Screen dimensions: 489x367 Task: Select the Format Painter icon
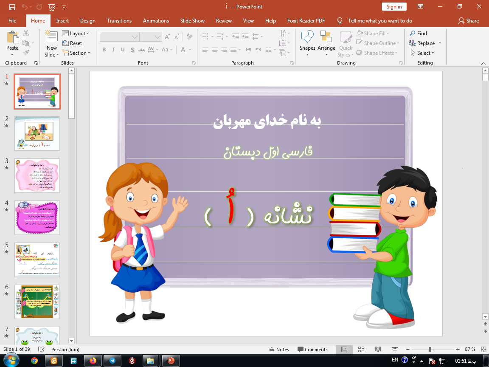(25, 53)
